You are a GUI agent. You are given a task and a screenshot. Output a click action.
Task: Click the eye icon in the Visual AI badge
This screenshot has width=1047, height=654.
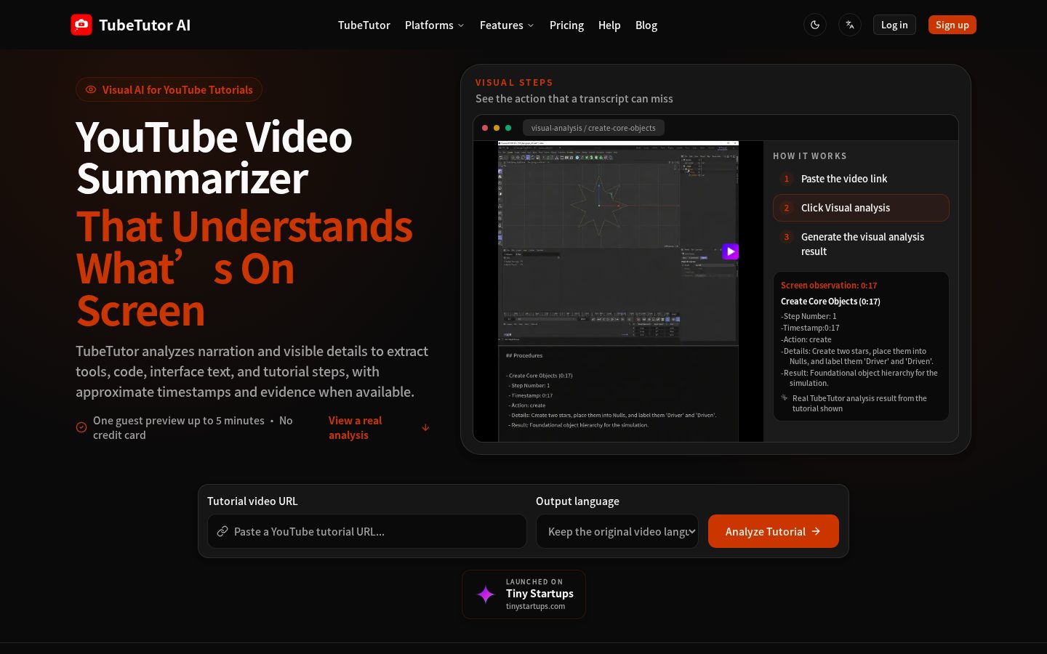point(91,89)
